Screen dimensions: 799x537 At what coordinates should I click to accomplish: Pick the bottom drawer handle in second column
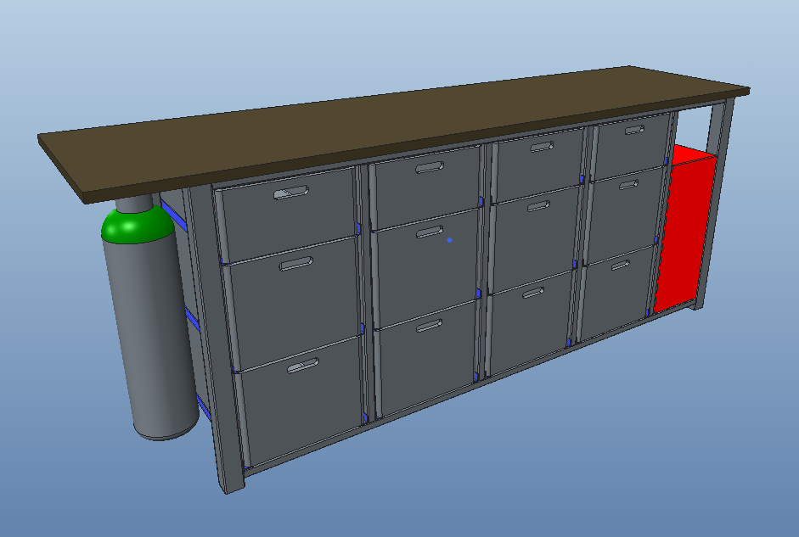[429, 325]
